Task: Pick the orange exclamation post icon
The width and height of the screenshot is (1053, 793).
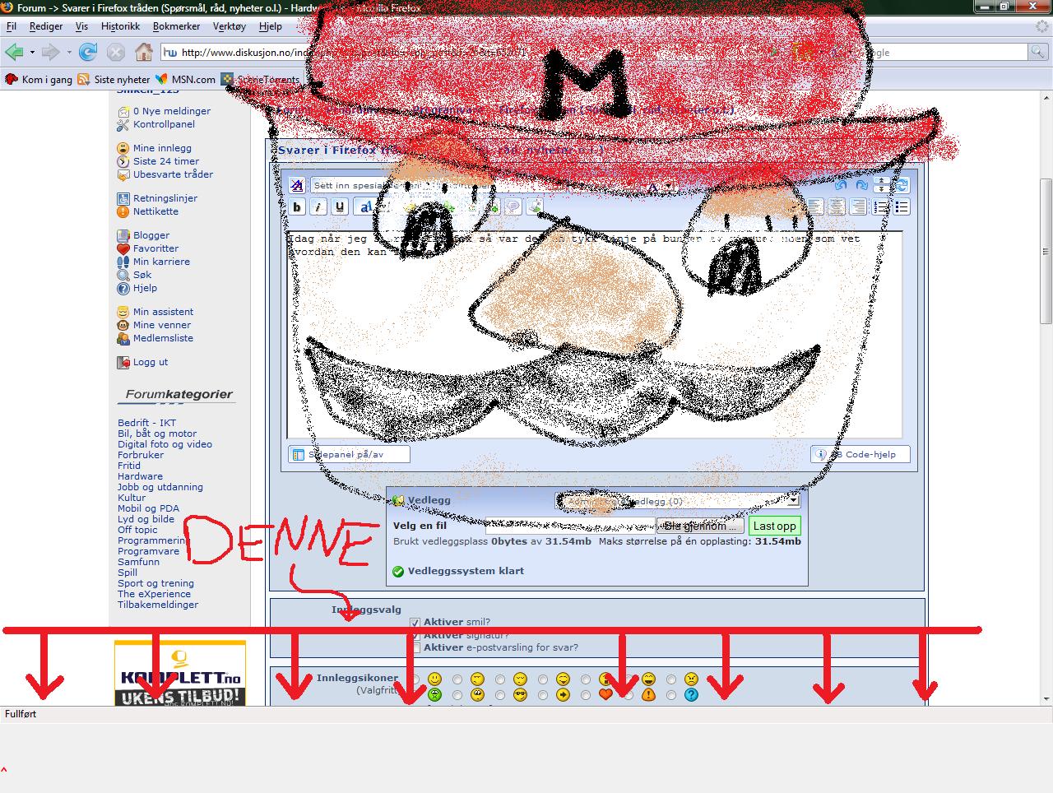Action: pyautogui.click(x=648, y=695)
